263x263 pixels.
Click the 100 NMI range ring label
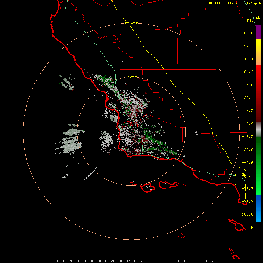coord(131,23)
